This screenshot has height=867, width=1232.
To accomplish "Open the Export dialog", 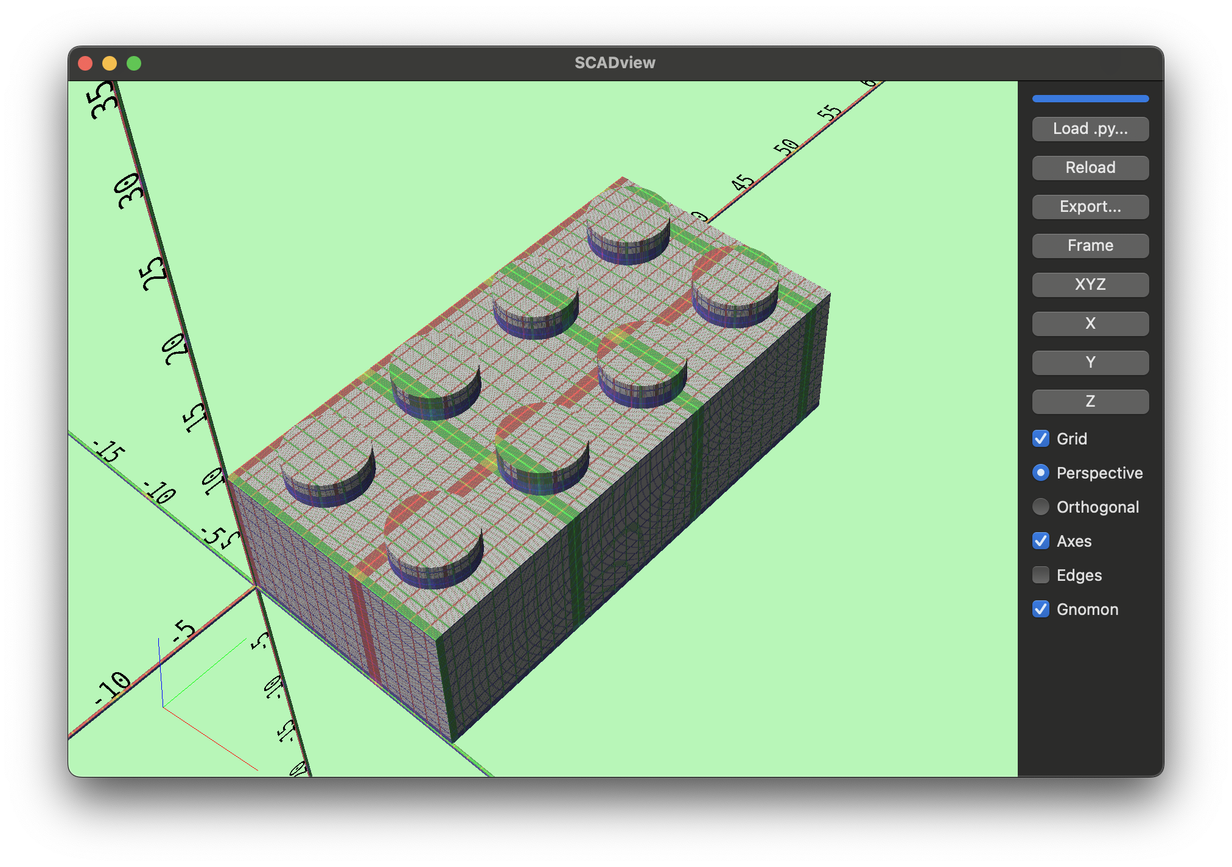I will 1090,206.
